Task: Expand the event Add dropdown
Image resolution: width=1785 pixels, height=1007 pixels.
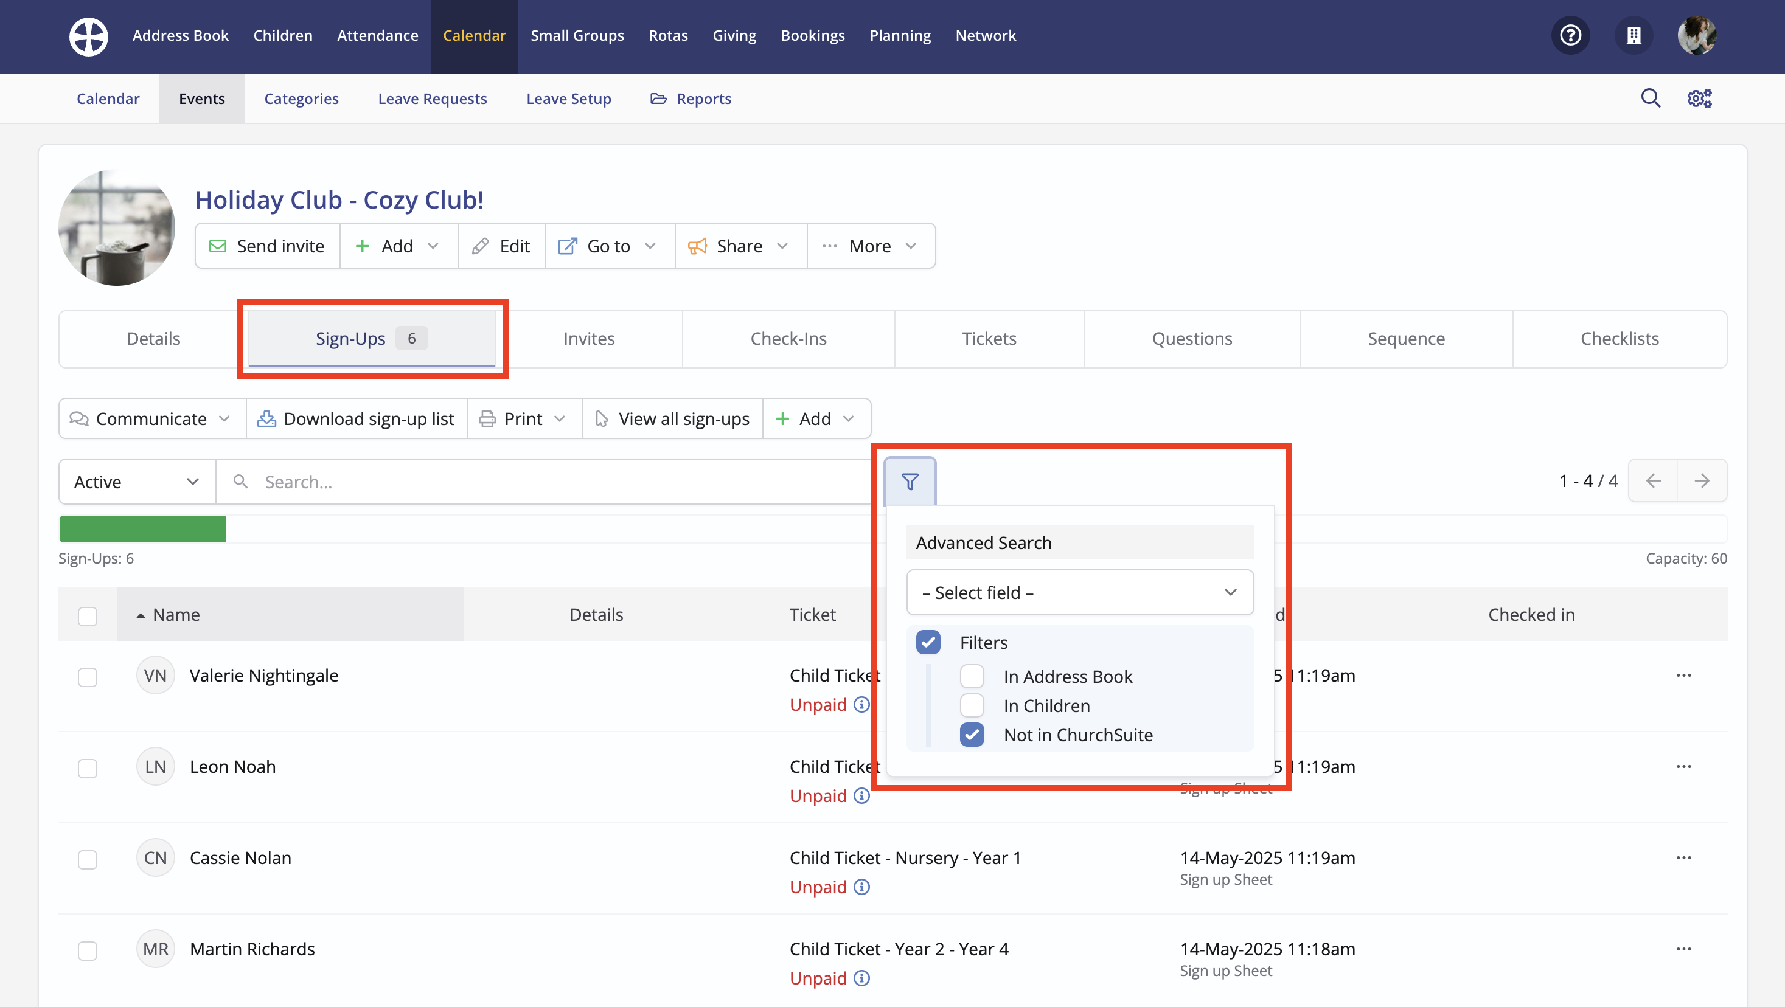Action: (398, 246)
